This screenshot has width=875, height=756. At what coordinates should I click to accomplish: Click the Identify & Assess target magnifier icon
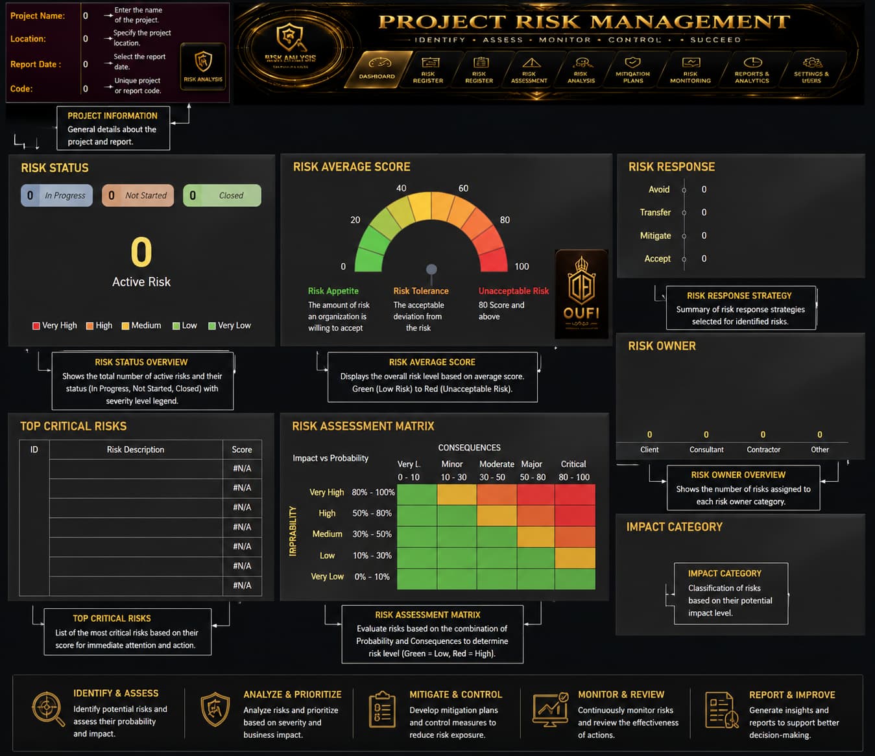coord(49,709)
